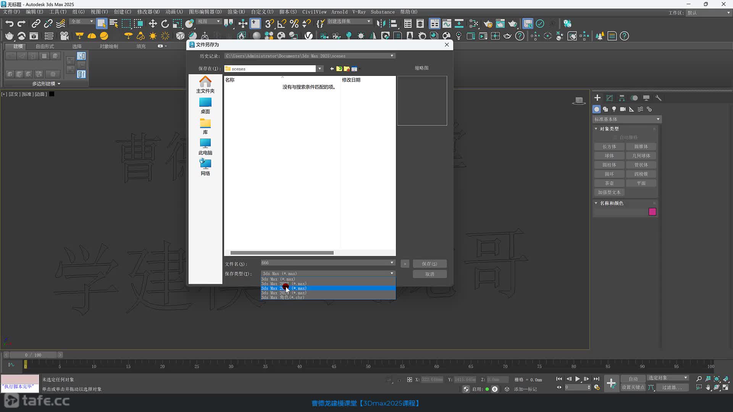The image size is (733, 412).
Task: Switch to the Modify command panel tab
Action: click(610, 98)
